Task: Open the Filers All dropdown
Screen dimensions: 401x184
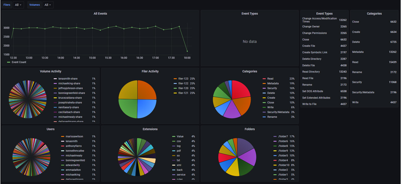Action: [18, 5]
